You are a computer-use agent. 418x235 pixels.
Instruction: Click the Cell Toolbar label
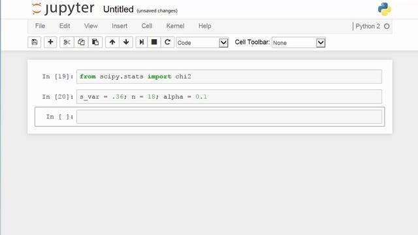pos(252,42)
